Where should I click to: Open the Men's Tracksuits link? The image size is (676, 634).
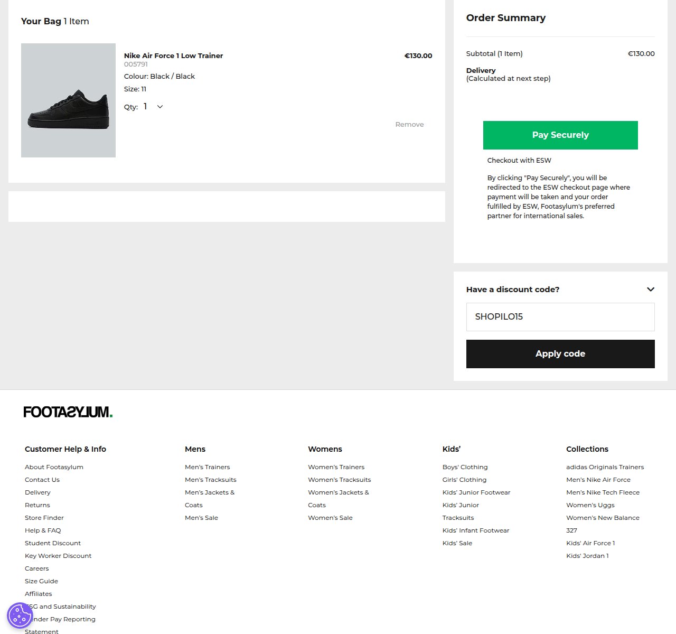click(x=211, y=480)
